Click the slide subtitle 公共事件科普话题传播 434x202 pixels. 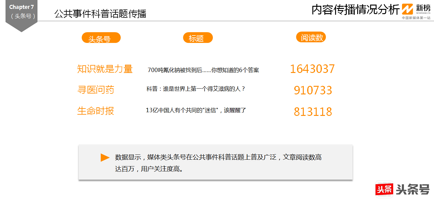(100, 14)
